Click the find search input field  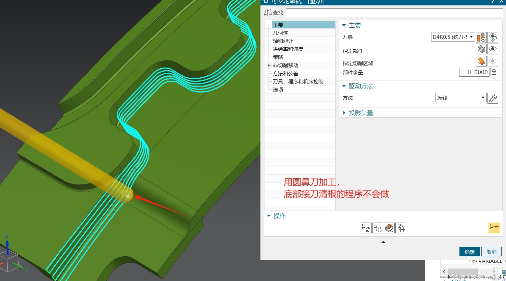point(394,13)
